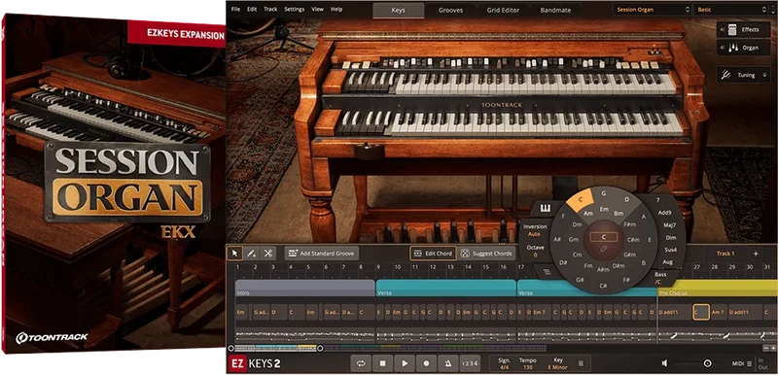Open the MIDI settings menu icon
Screen dimensions: 778x375
[x=749, y=363]
